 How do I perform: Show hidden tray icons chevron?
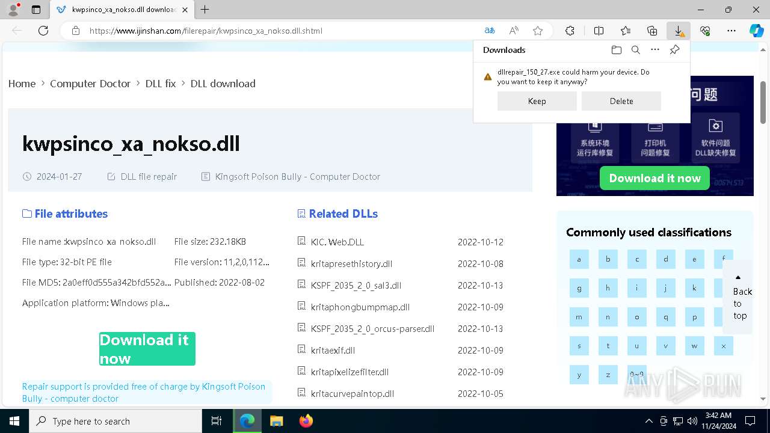648,421
